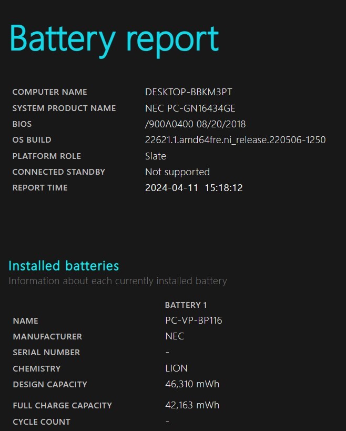Screen dimensions: 346x431
Task: Click the SERIAL NUMBER label
Action: click(46, 353)
